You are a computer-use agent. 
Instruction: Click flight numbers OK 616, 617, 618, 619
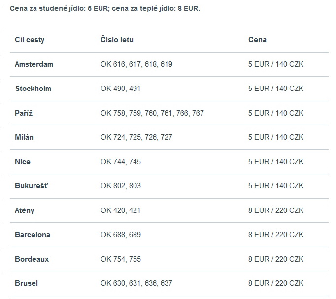click(x=136, y=64)
